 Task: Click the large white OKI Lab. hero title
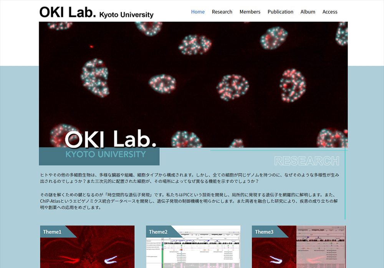click(x=111, y=139)
